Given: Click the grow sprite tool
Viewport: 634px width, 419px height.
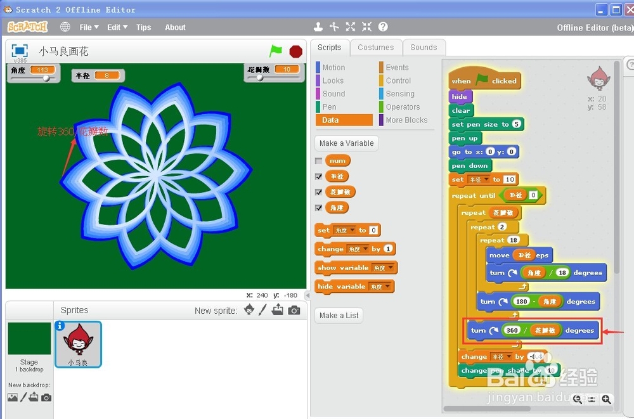Looking at the screenshot, I should pyautogui.click(x=351, y=27).
